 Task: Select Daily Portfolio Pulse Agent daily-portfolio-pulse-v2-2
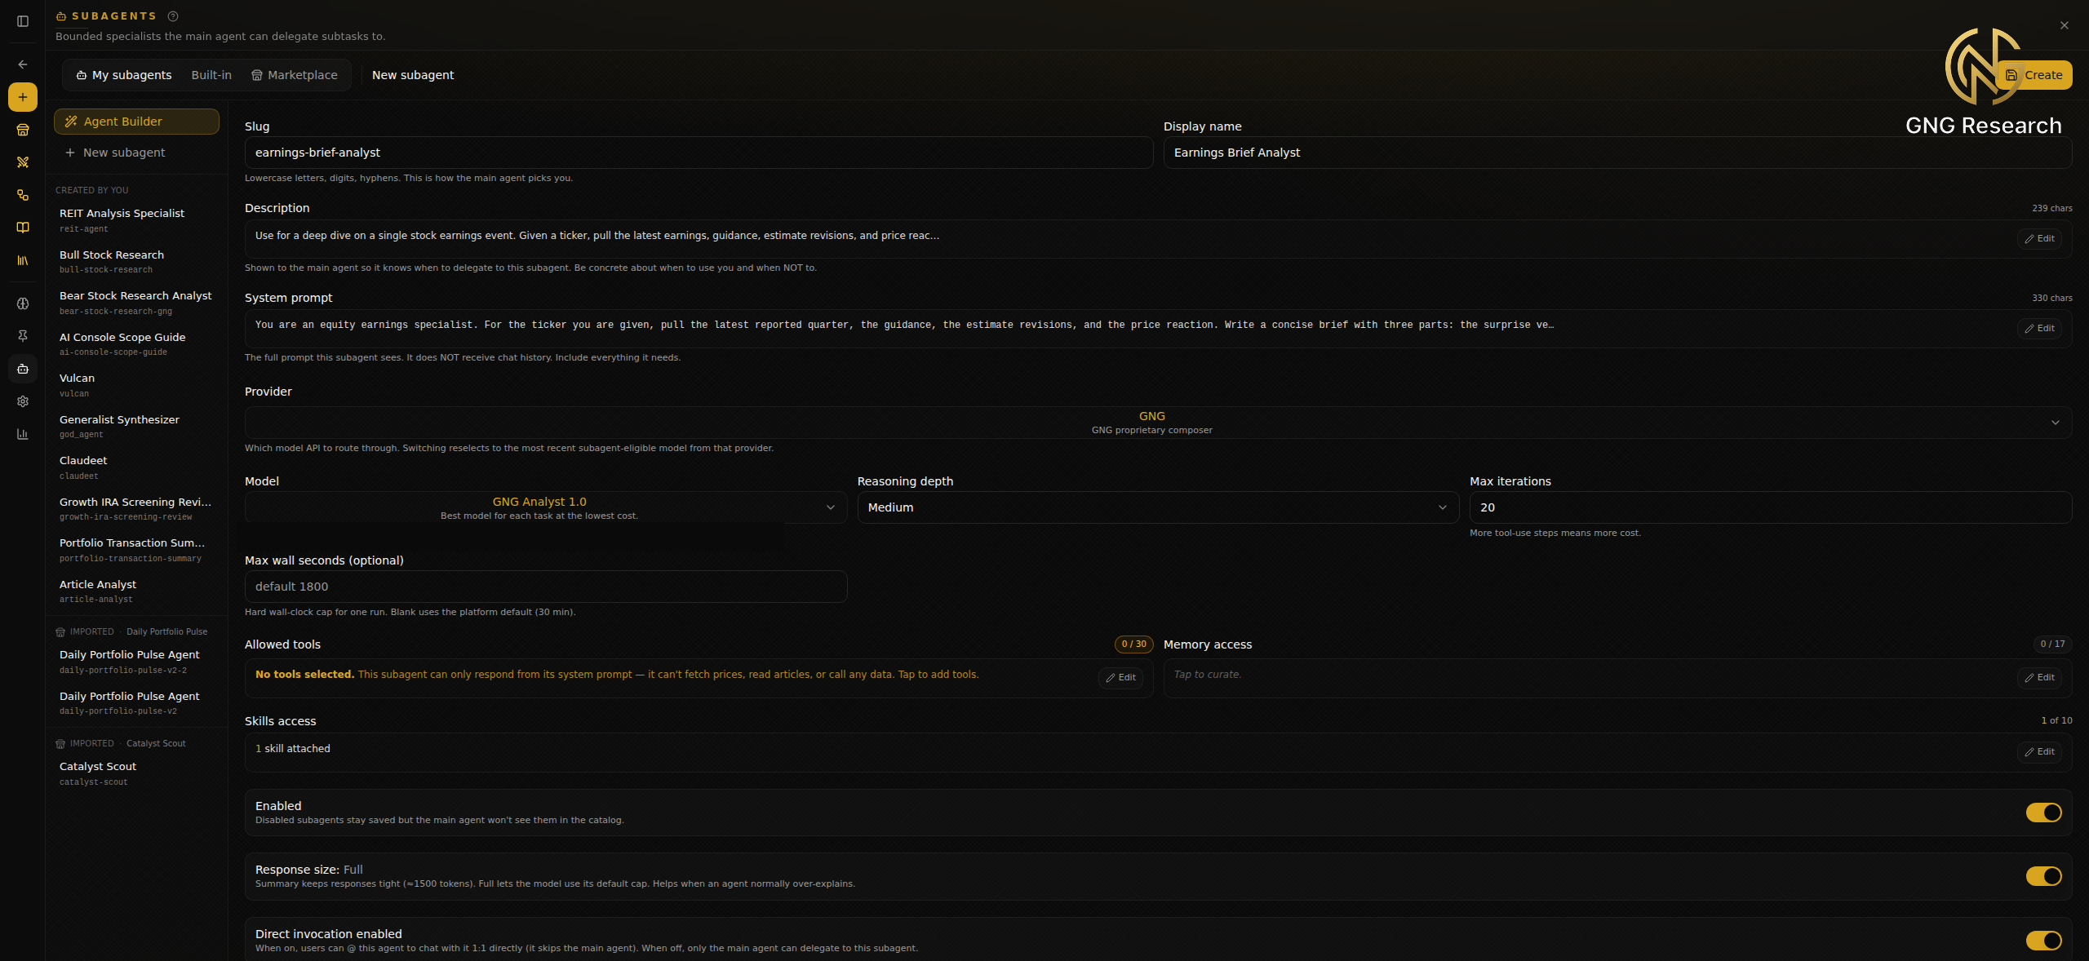(x=136, y=662)
